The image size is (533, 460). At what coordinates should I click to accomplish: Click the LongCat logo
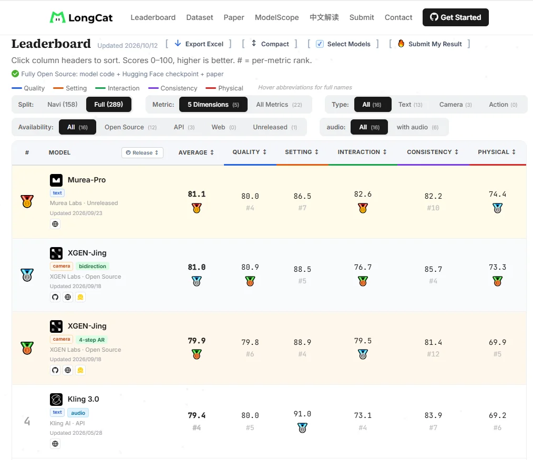click(81, 17)
